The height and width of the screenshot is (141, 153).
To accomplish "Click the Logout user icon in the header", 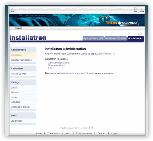I will click(x=141, y=9).
